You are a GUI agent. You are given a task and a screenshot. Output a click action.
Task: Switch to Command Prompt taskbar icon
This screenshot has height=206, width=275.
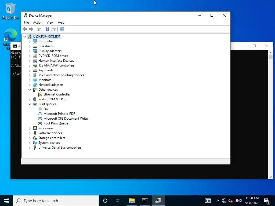click(145, 201)
